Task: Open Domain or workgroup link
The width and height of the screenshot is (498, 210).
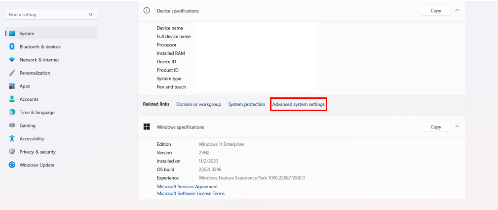Action: tap(198, 104)
